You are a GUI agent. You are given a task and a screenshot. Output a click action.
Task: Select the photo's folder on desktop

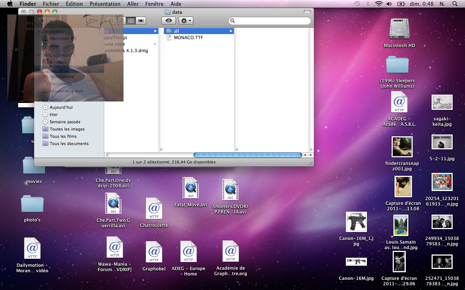(32, 204)
